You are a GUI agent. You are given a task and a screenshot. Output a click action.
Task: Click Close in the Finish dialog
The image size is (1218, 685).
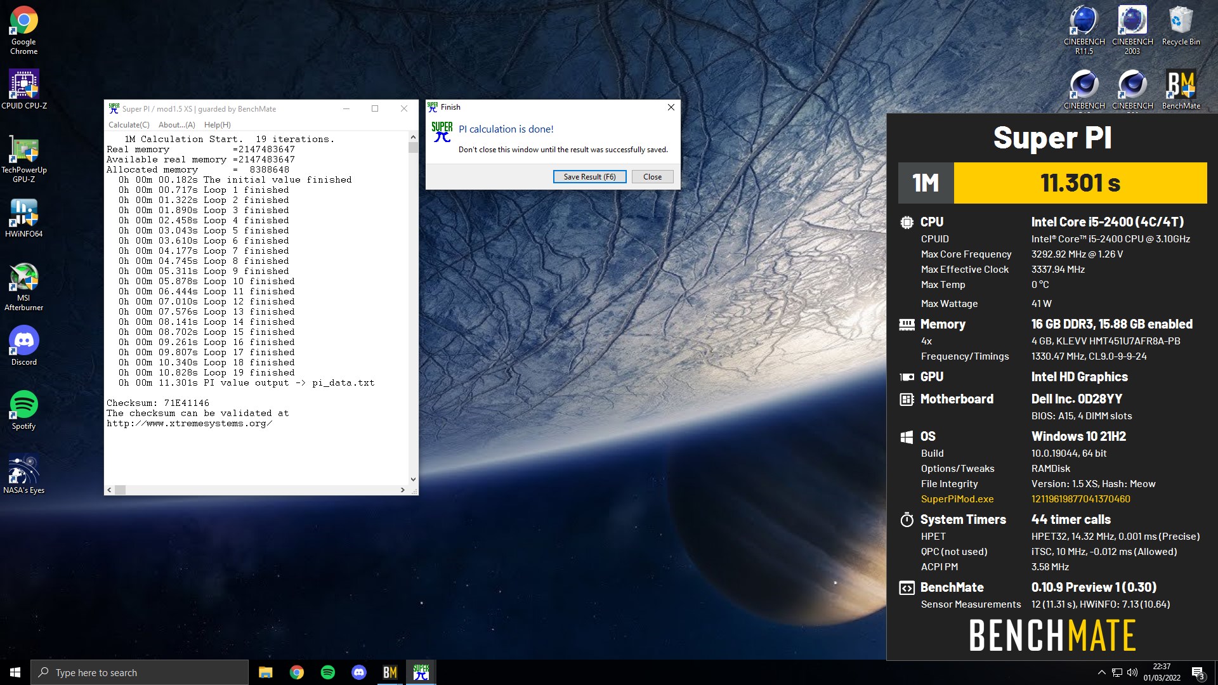click(x=652, y=177)
